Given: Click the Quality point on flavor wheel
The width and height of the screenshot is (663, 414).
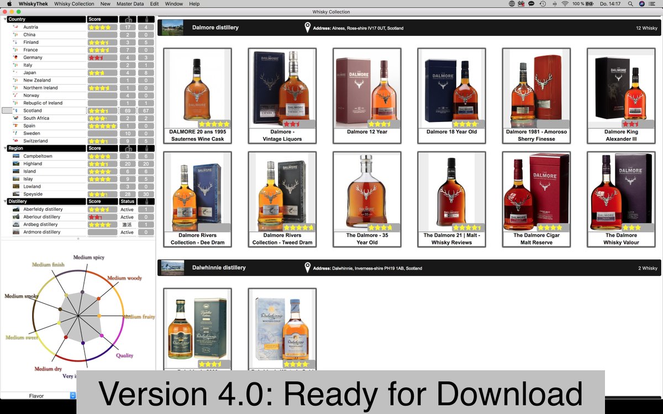Looking at the screenshot, I should (x=102, y=335).
